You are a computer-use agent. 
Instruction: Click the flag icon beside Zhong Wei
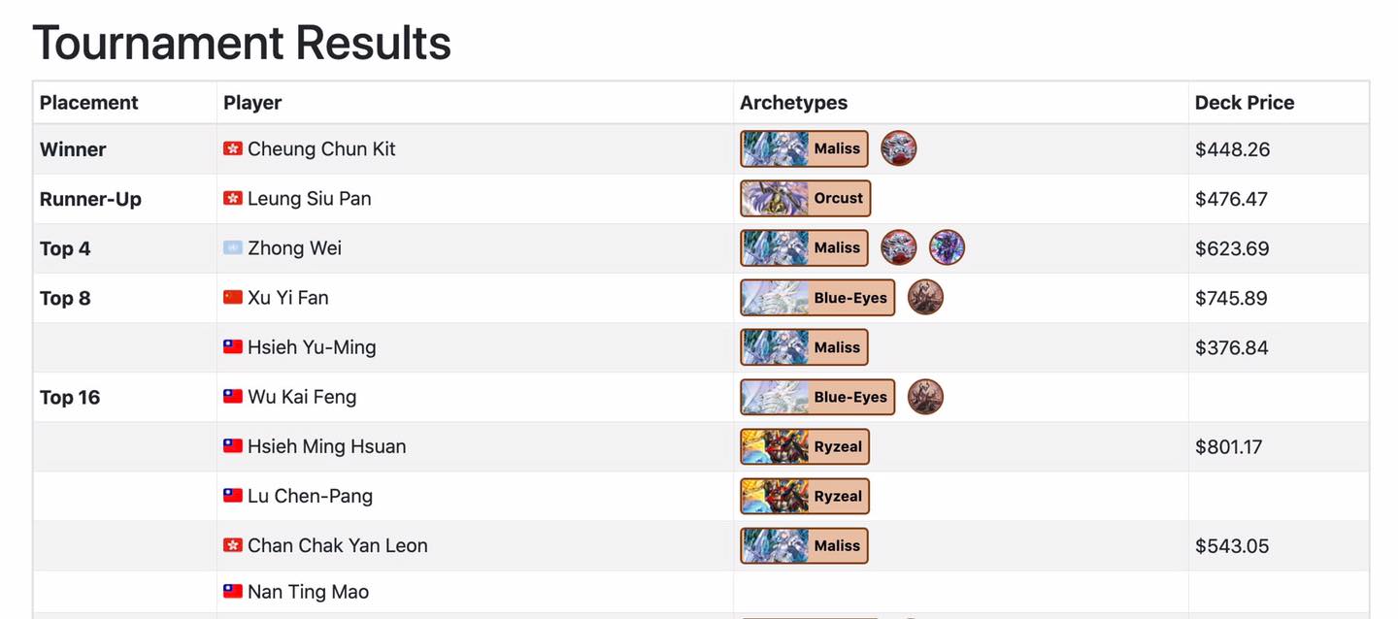click(x=233, y=247)
